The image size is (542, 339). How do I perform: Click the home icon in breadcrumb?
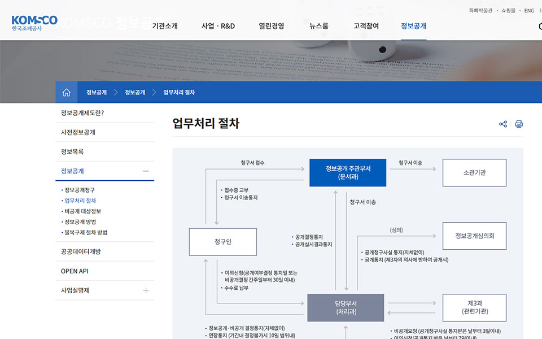(x=67, y=92)
